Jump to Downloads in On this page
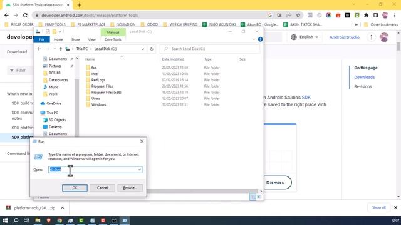This screenshot has width=401, height=225. pos(364,77)
